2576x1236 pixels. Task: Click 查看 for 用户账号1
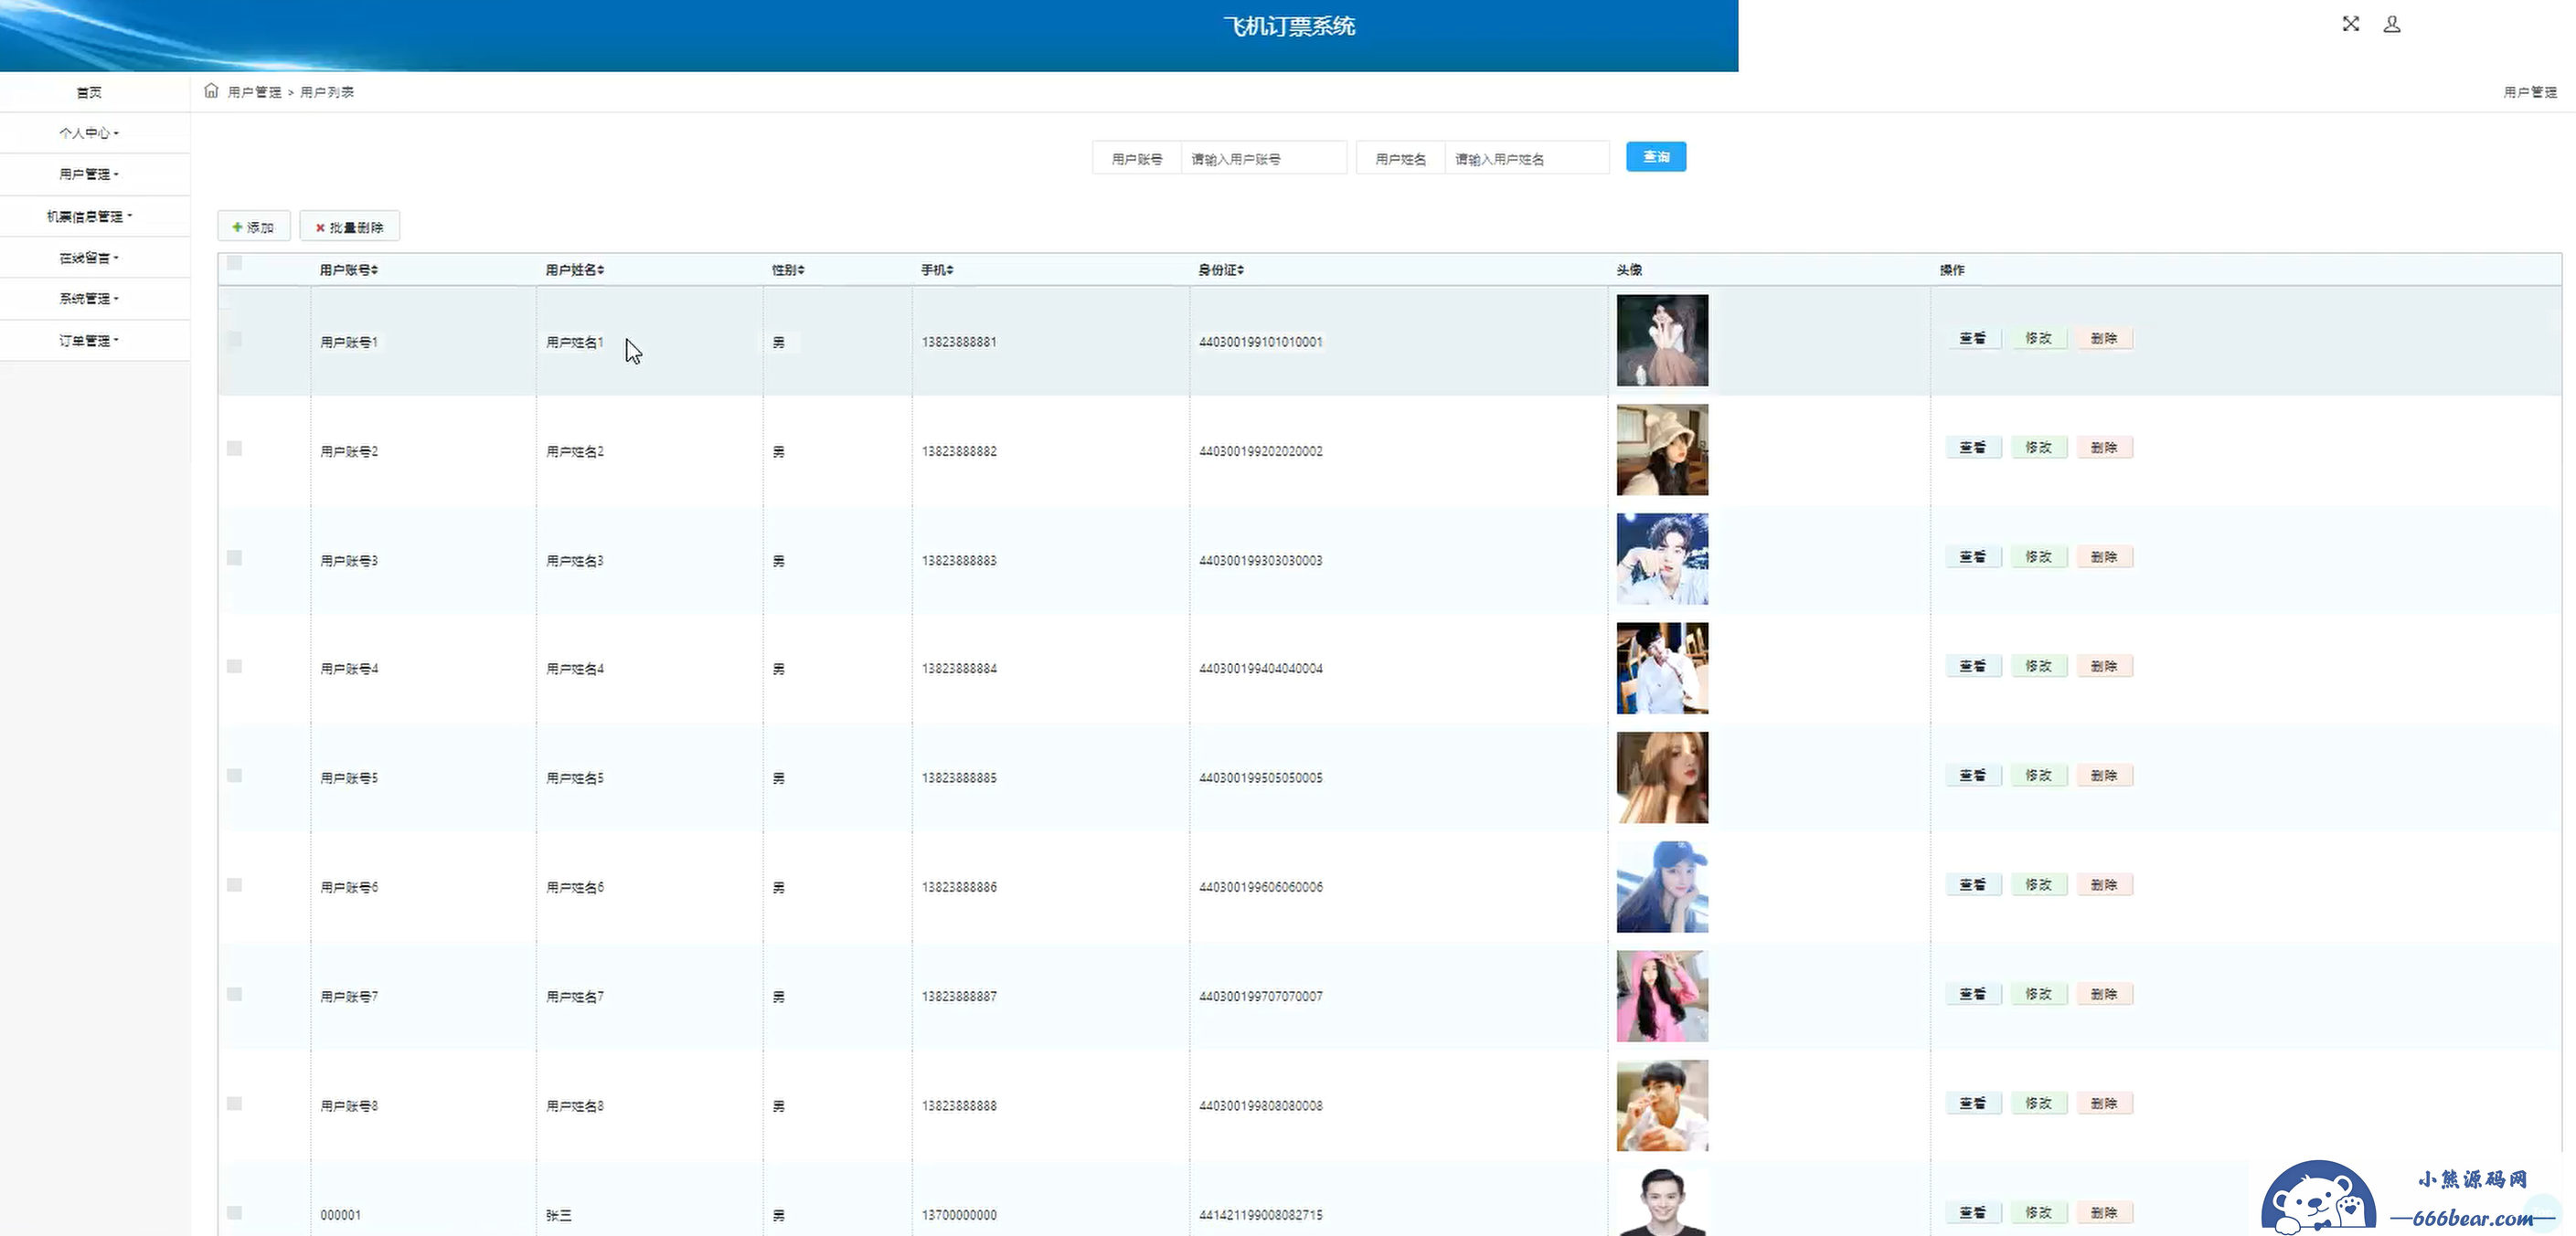(x=1973, y=339)
